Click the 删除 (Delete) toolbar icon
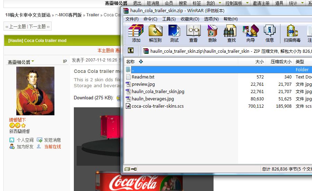This screenshot has height=191, width=312. [212, 33]
